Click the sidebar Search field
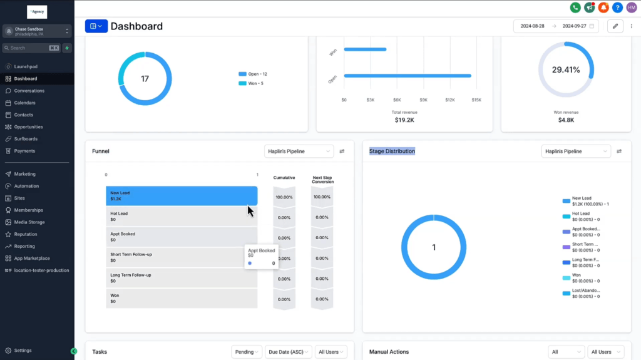 click(x=31, y=48)
